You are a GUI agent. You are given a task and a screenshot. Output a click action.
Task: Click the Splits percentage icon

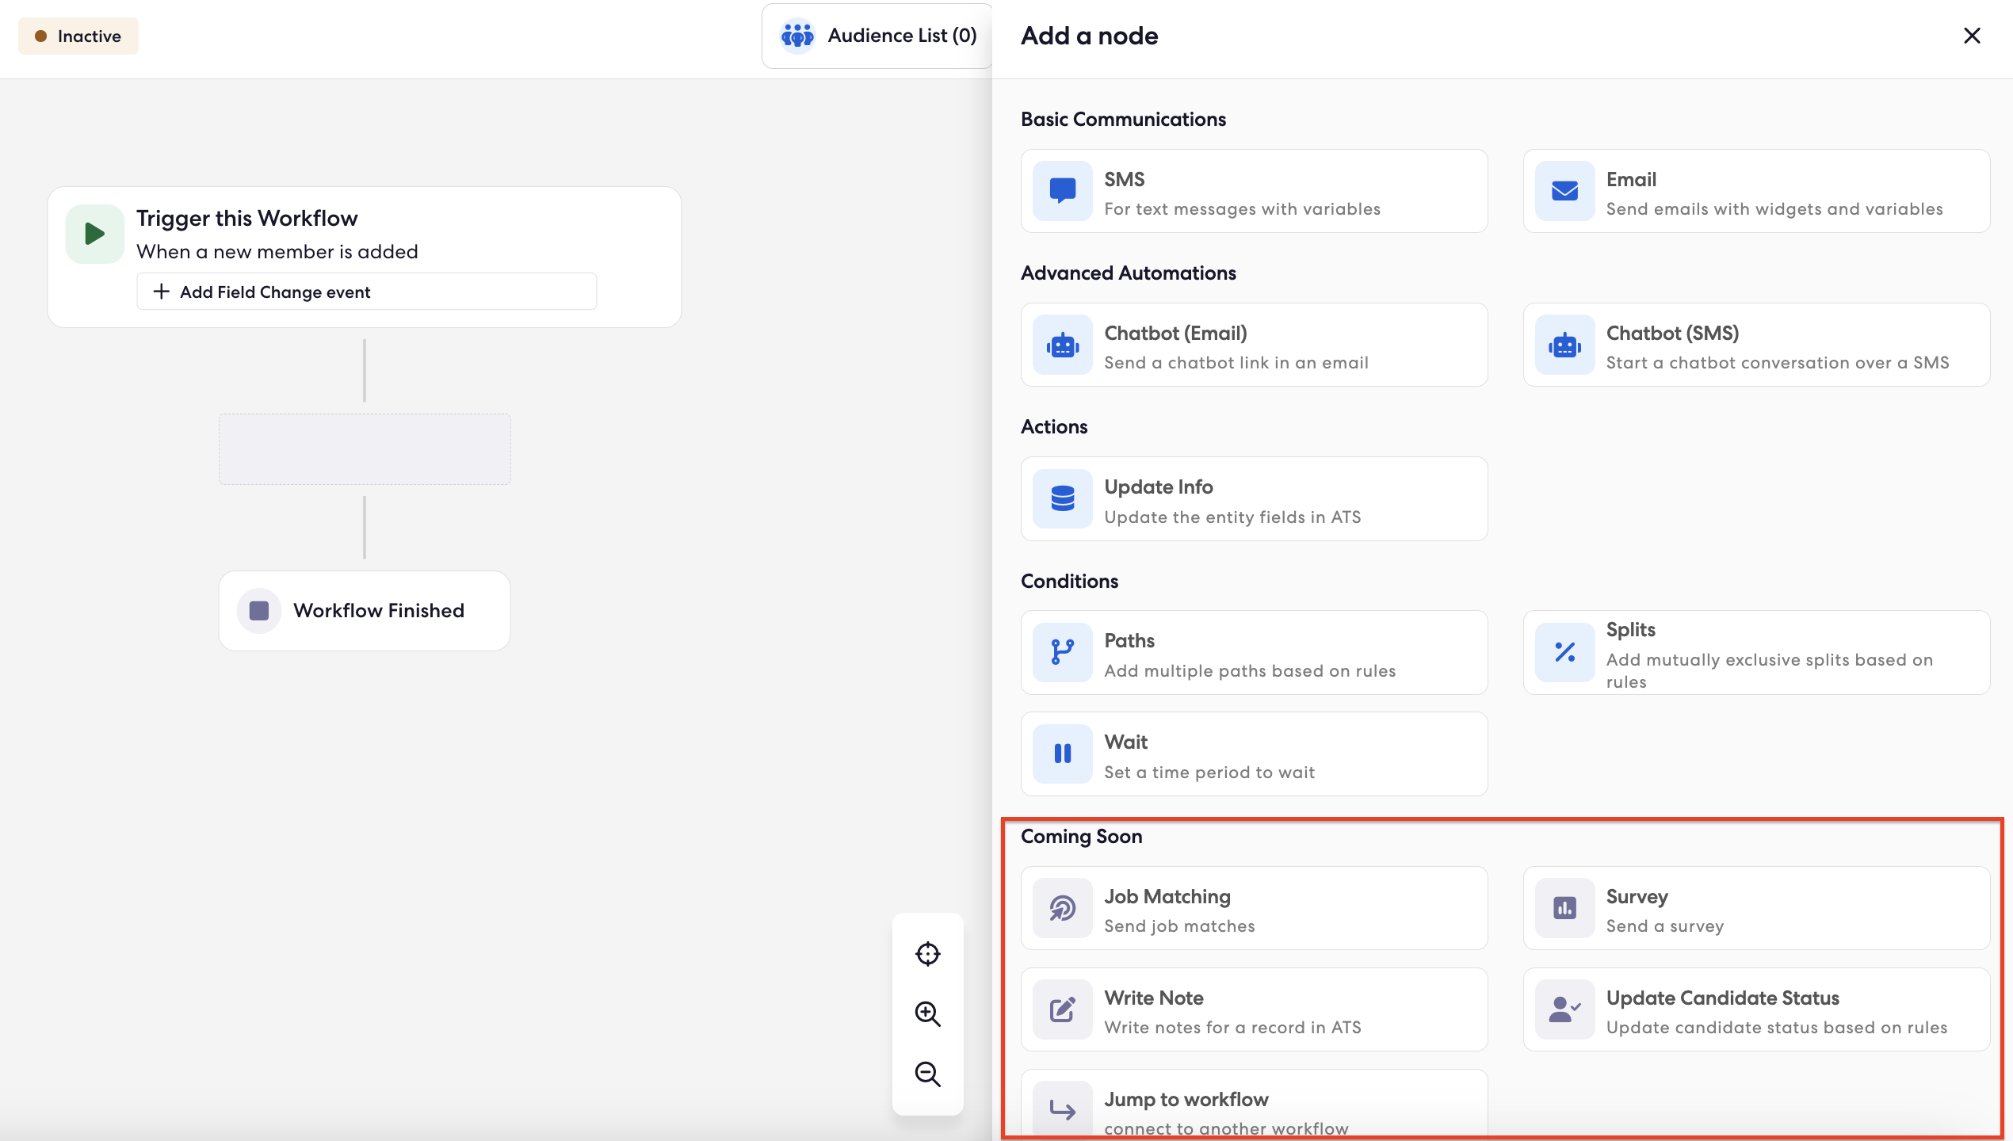[1564, 652]
